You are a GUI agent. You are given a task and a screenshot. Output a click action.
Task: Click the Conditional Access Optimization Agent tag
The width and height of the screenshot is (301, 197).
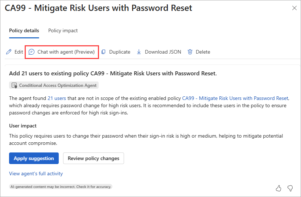pos(58,85)
